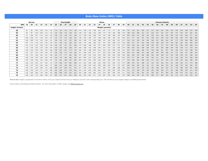This screenshot has width=208, height=161.
Task: Click the 'Weight (pounds)' label
Action: [104, 27]
